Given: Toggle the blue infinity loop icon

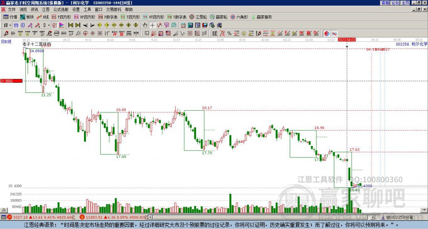Looking at the screenshot, I should 334,33.
